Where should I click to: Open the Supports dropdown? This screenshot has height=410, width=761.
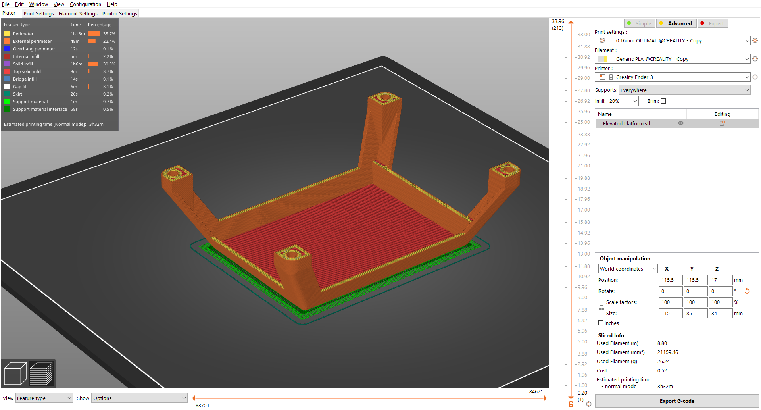pos(684,90)
